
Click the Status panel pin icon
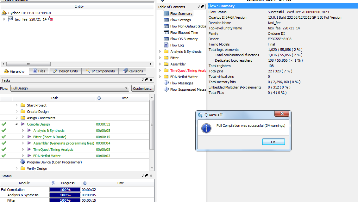[143, 175]
